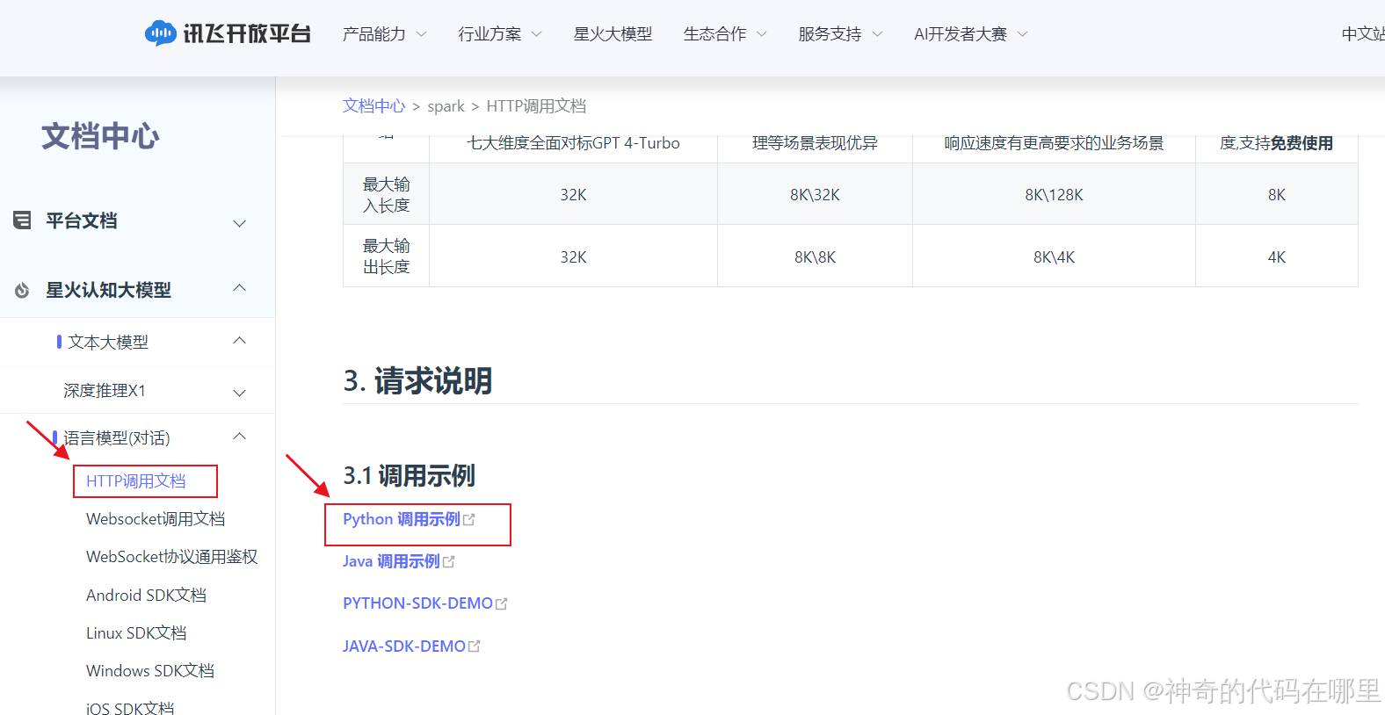This screenshot has width=1385, height=715.
Task: Select Windows SDK文档 in the sidebar
Action: coord(150,671)
